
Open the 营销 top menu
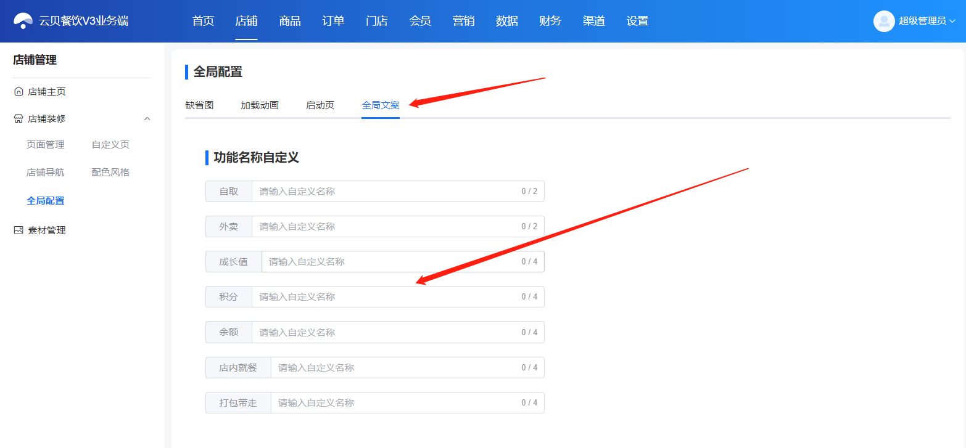tap(463, 21)
